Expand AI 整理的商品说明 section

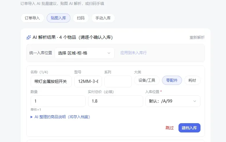pyautogui.click(x=60, y=117)
